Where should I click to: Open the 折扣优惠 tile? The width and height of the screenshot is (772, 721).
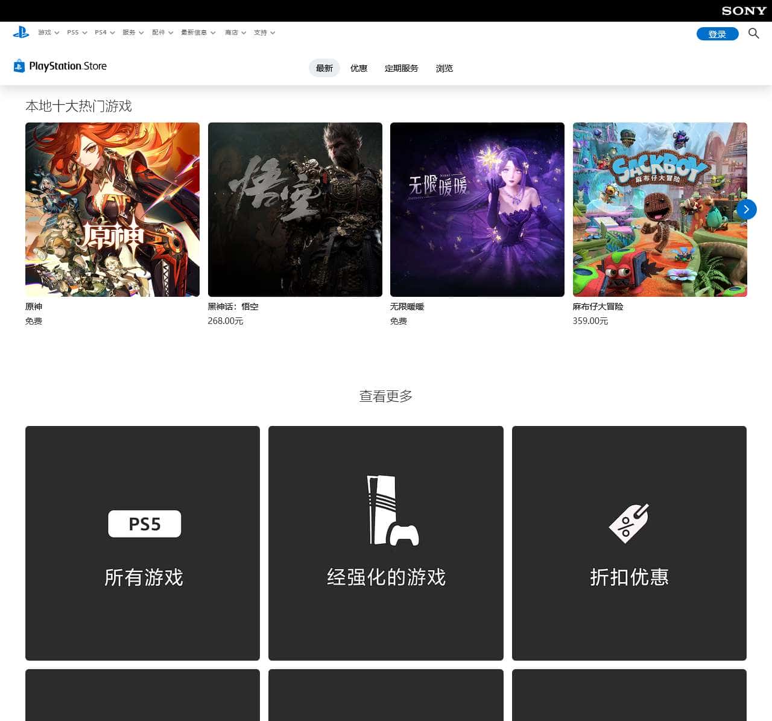pos(629,543)
